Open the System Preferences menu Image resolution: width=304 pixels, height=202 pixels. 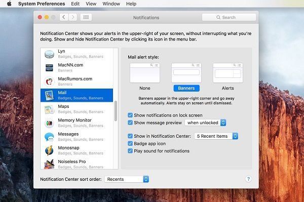click(x=42, y=4)
